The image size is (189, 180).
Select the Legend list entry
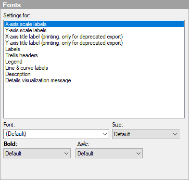94,62
